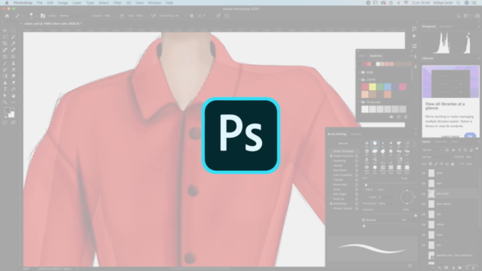This screenshot has height=271, width=482.
Task: Open Flow dropdown arrow
Action: [x=146, y=16]
